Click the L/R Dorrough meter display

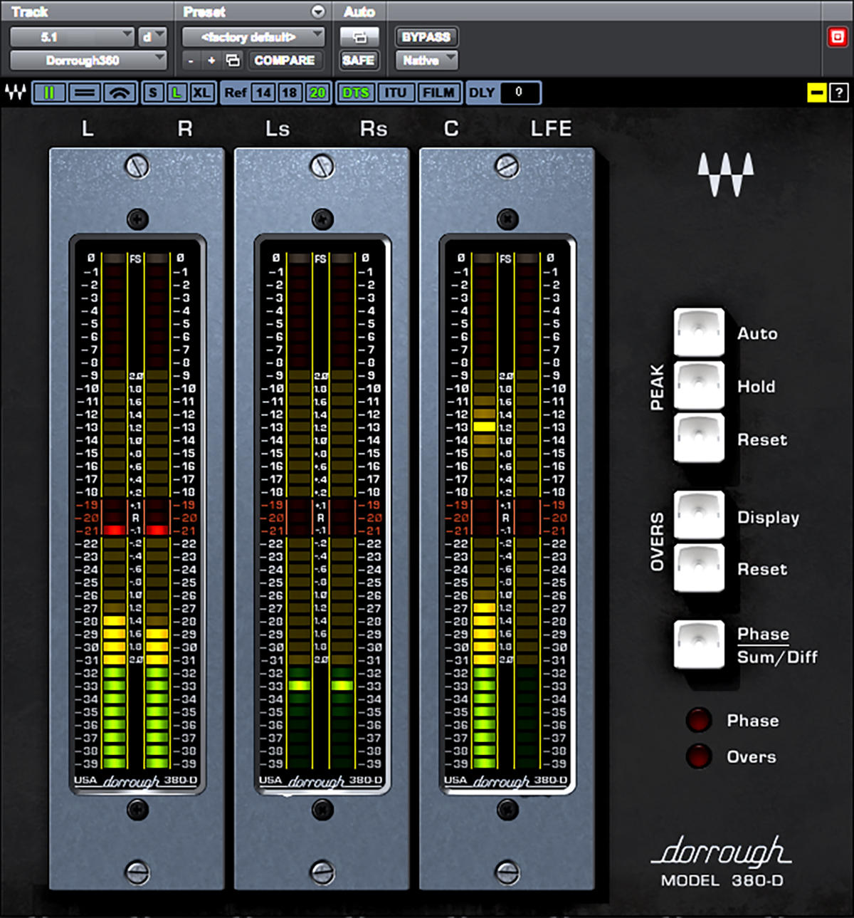(137, 514)
